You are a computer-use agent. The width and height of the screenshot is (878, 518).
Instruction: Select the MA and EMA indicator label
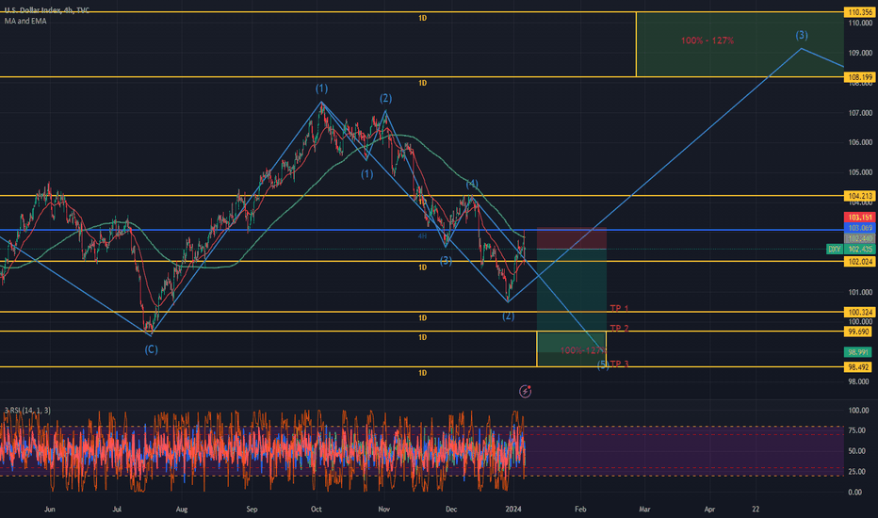pos(25,21)
